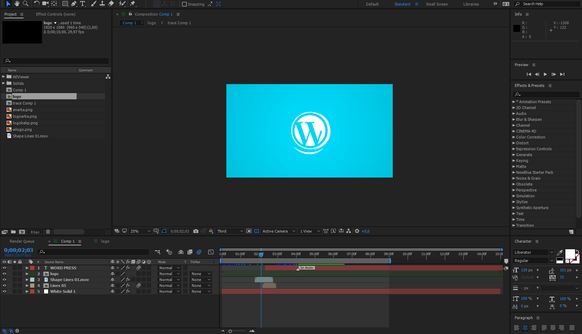This screenshot has width=582, height=334.
Task: Click the red label of WORD PRESS layer
Action: (x=32, y=268)
